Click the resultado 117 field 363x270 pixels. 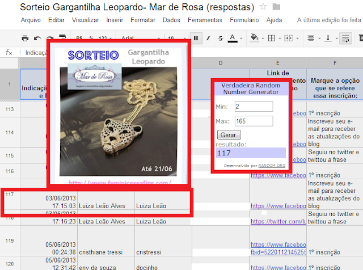pos(251,153)
